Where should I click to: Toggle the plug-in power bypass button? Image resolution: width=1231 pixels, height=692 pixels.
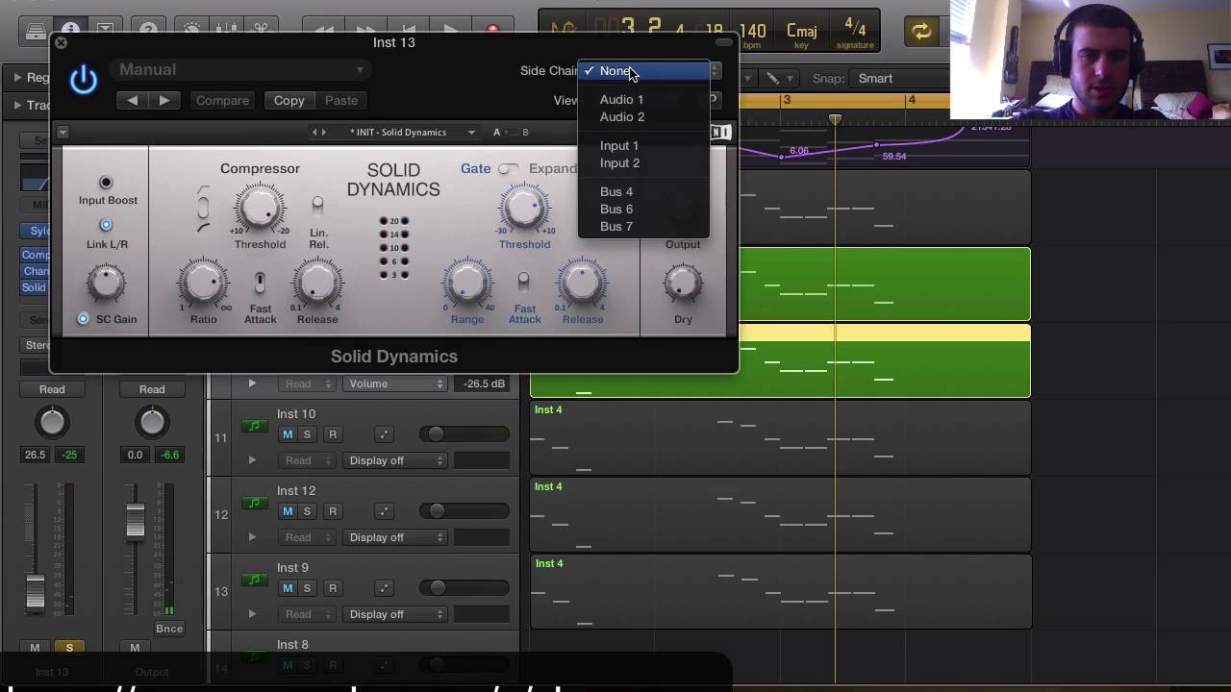[84, 80]
